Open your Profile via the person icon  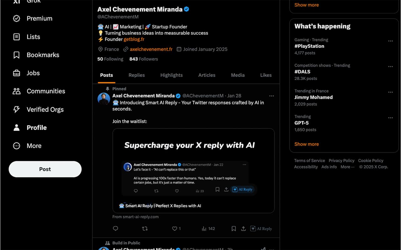pyautogui.click(x=16, y=127)
